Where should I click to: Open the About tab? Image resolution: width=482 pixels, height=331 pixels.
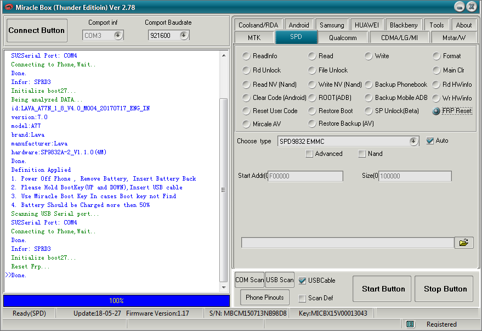(463, 25)
